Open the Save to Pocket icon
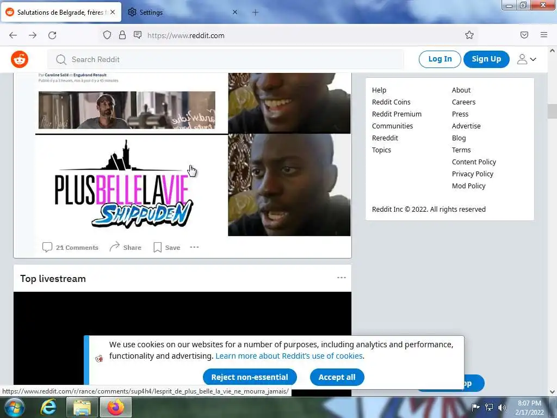The height and width of the screenshot is (418, 557). click(x=524, y=35)
